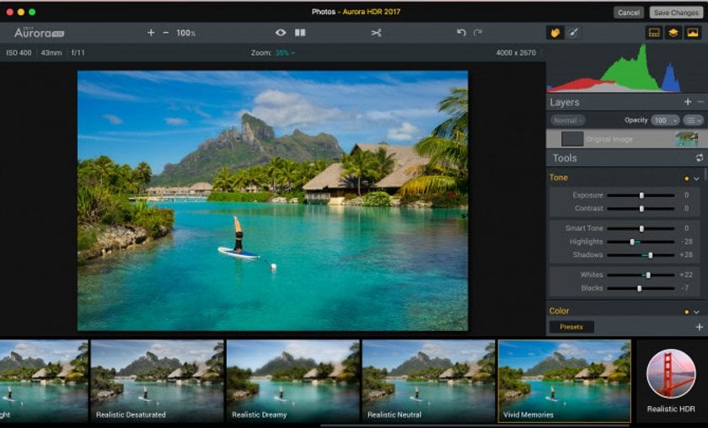Viewport: 708px width, 428px height.
Task: Select the Original Image layer
Action: [627, 139]
